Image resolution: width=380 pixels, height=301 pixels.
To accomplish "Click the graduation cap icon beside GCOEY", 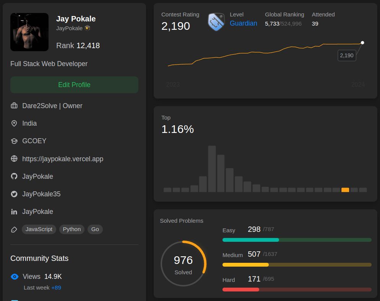I will pos(14,141).
